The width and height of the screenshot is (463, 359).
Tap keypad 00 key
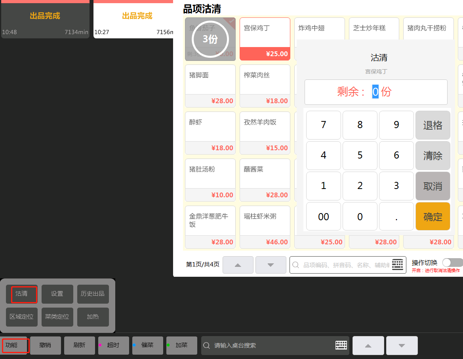(324, 216)
